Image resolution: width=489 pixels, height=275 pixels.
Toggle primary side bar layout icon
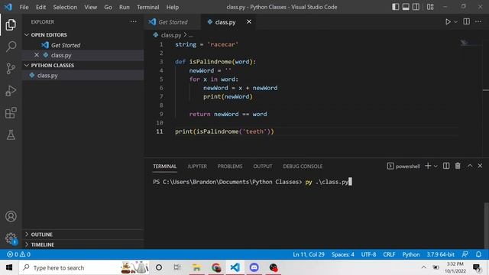point(396,7)
